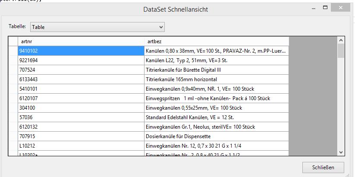This screenshot has height=177, width=355.
Task: Click the Titrierkanüle für Bürette Digital III cell
Action: pos(216,70)
